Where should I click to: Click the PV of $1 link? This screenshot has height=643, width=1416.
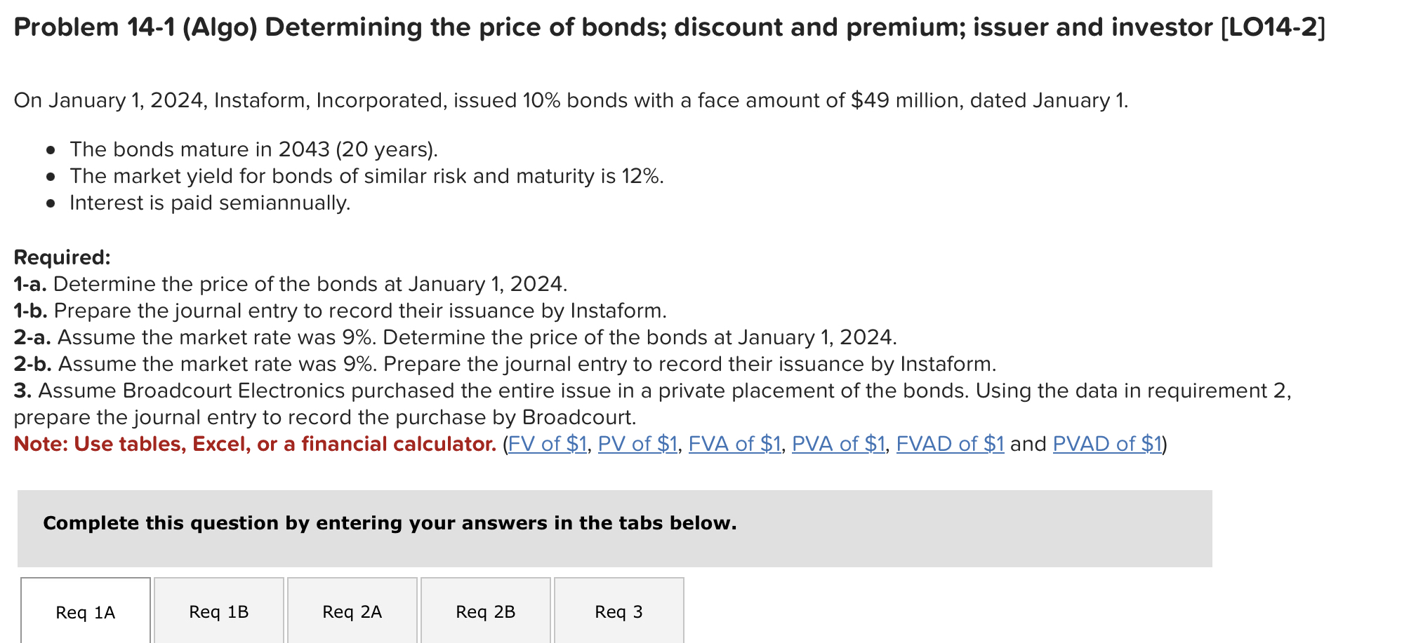(637, 444)
